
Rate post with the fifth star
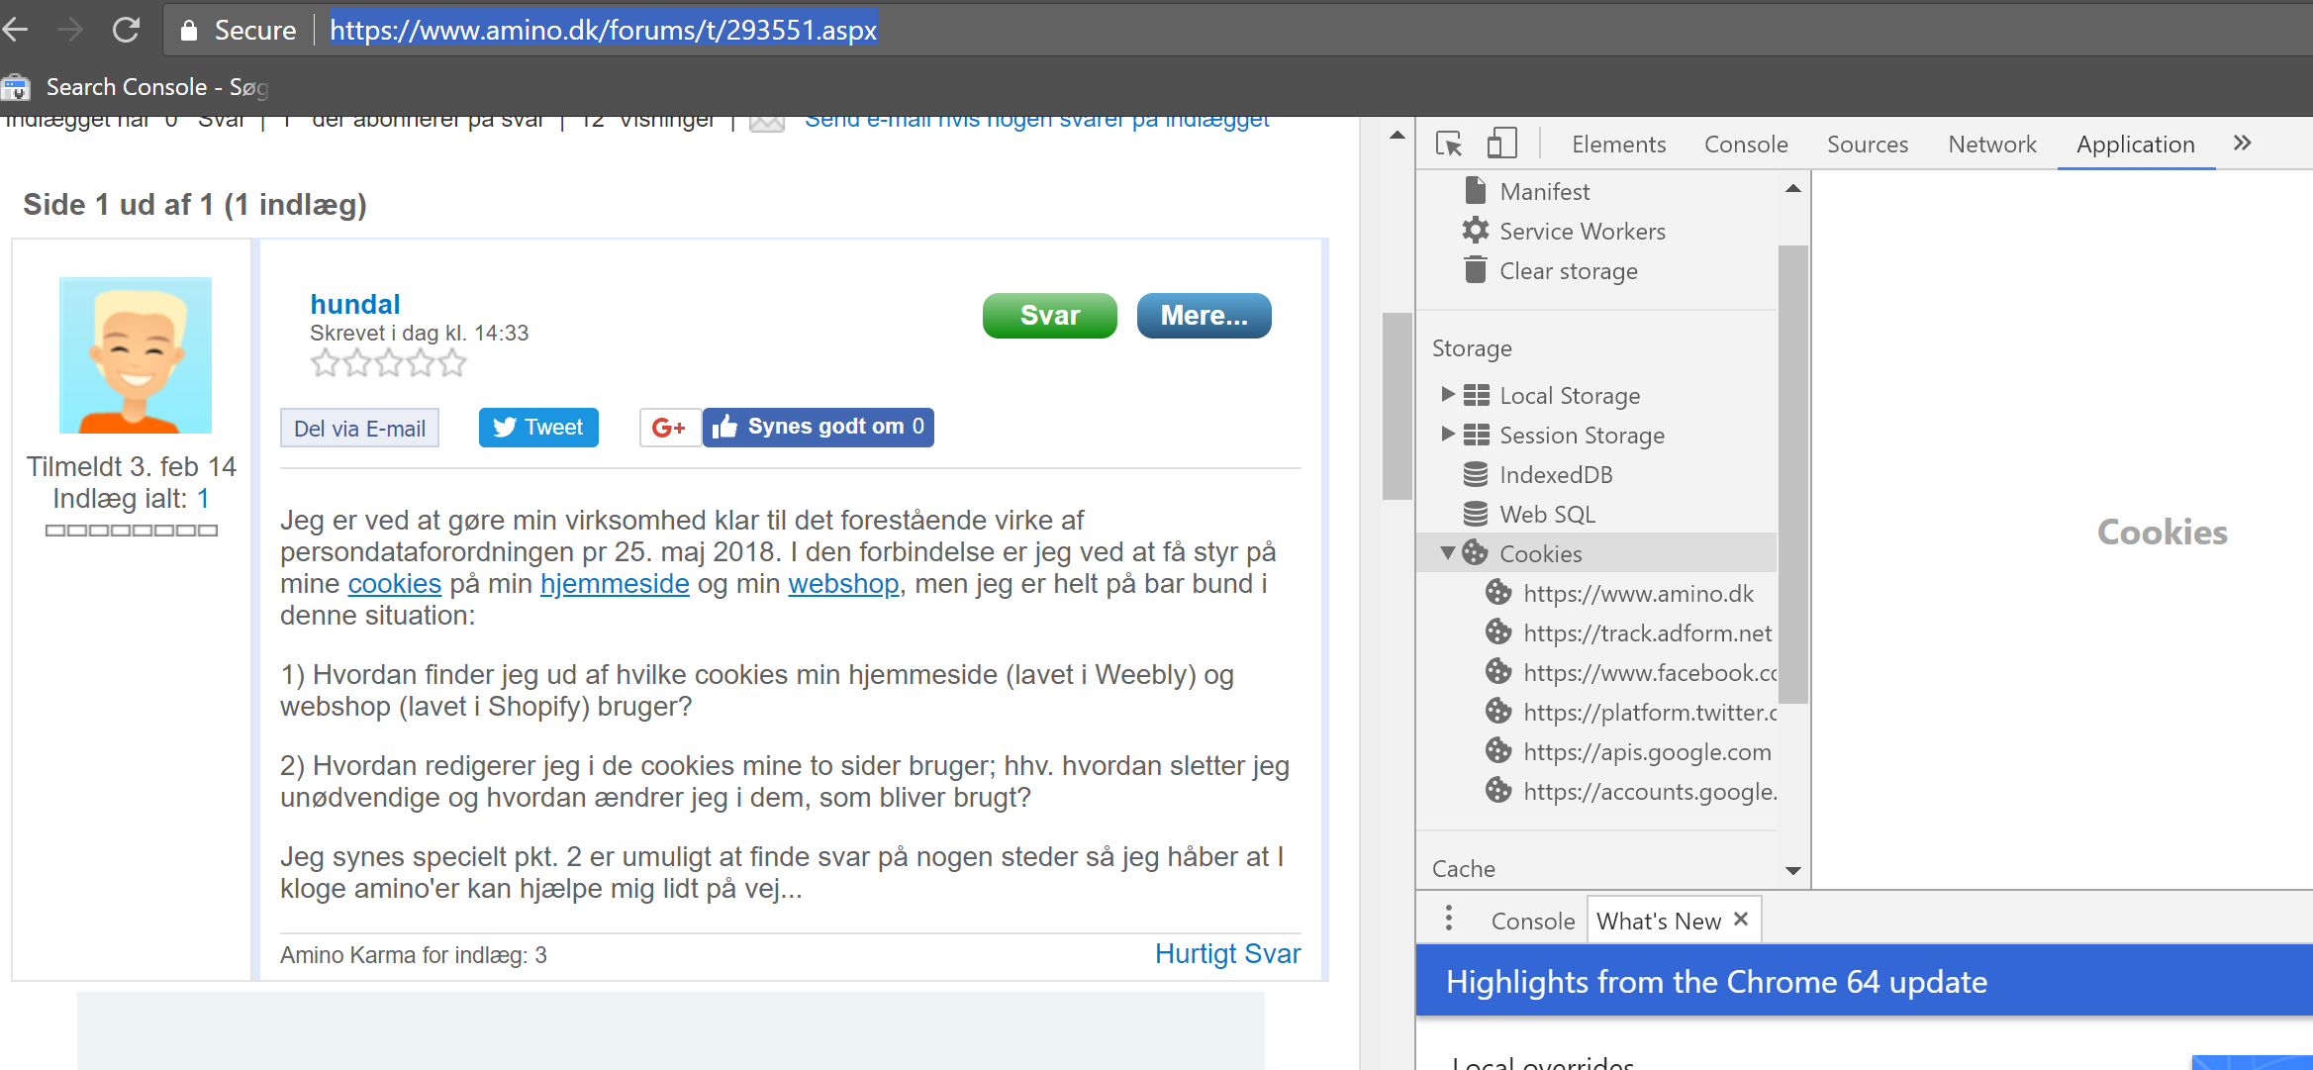(x=453, y=363)
